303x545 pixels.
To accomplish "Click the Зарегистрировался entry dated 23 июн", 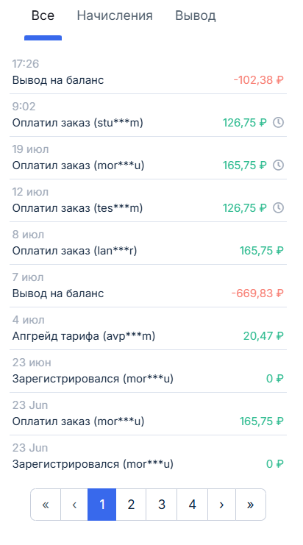I will tap(148, 371).
